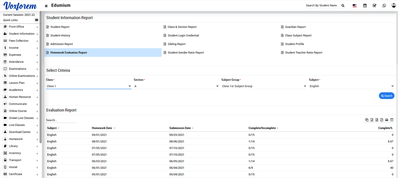Click the Search By Student Name field
Screen dimensions: 398x178
(321, 6)
